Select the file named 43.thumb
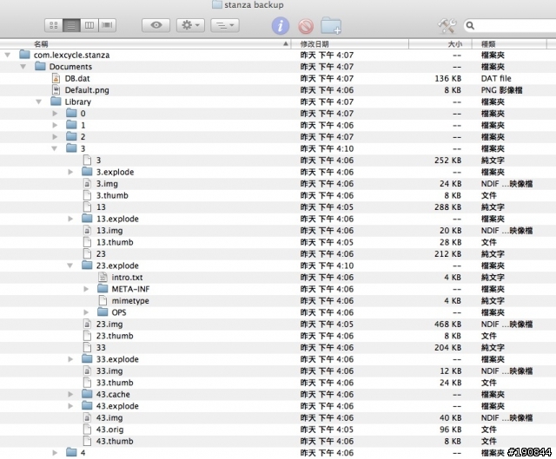Viewport: 556px width, 459px height. point(115,441)
